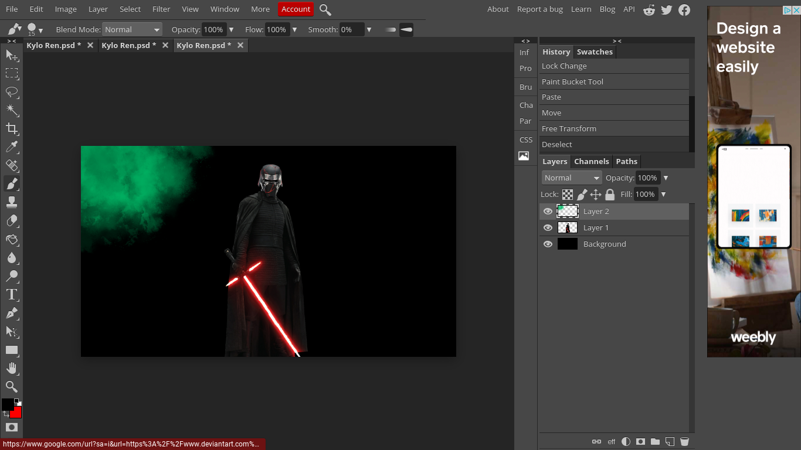Open the image panel icon below CSS
The image size is (801, 450).
(x=524, y=156)
